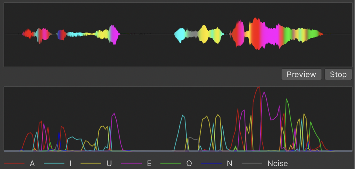Click the gray Noise legend line

252,163
